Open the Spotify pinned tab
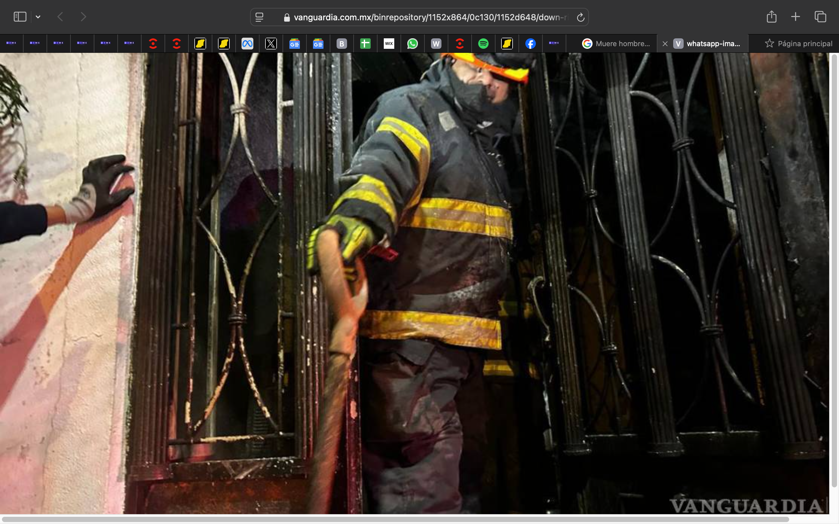Viewport: 839px width, 524px height. click(x=483, y=44)
